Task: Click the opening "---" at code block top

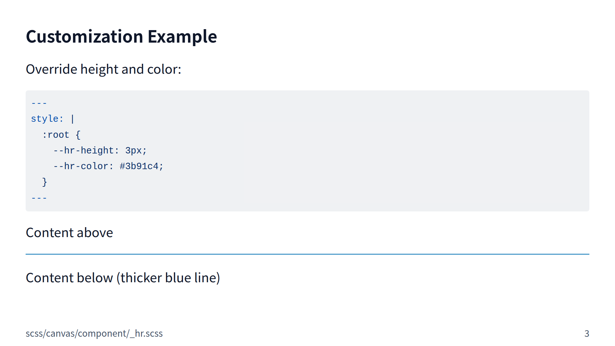Action: [39, 103]
